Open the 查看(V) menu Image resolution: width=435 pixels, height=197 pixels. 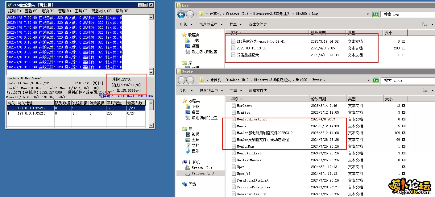pos(31,11)
